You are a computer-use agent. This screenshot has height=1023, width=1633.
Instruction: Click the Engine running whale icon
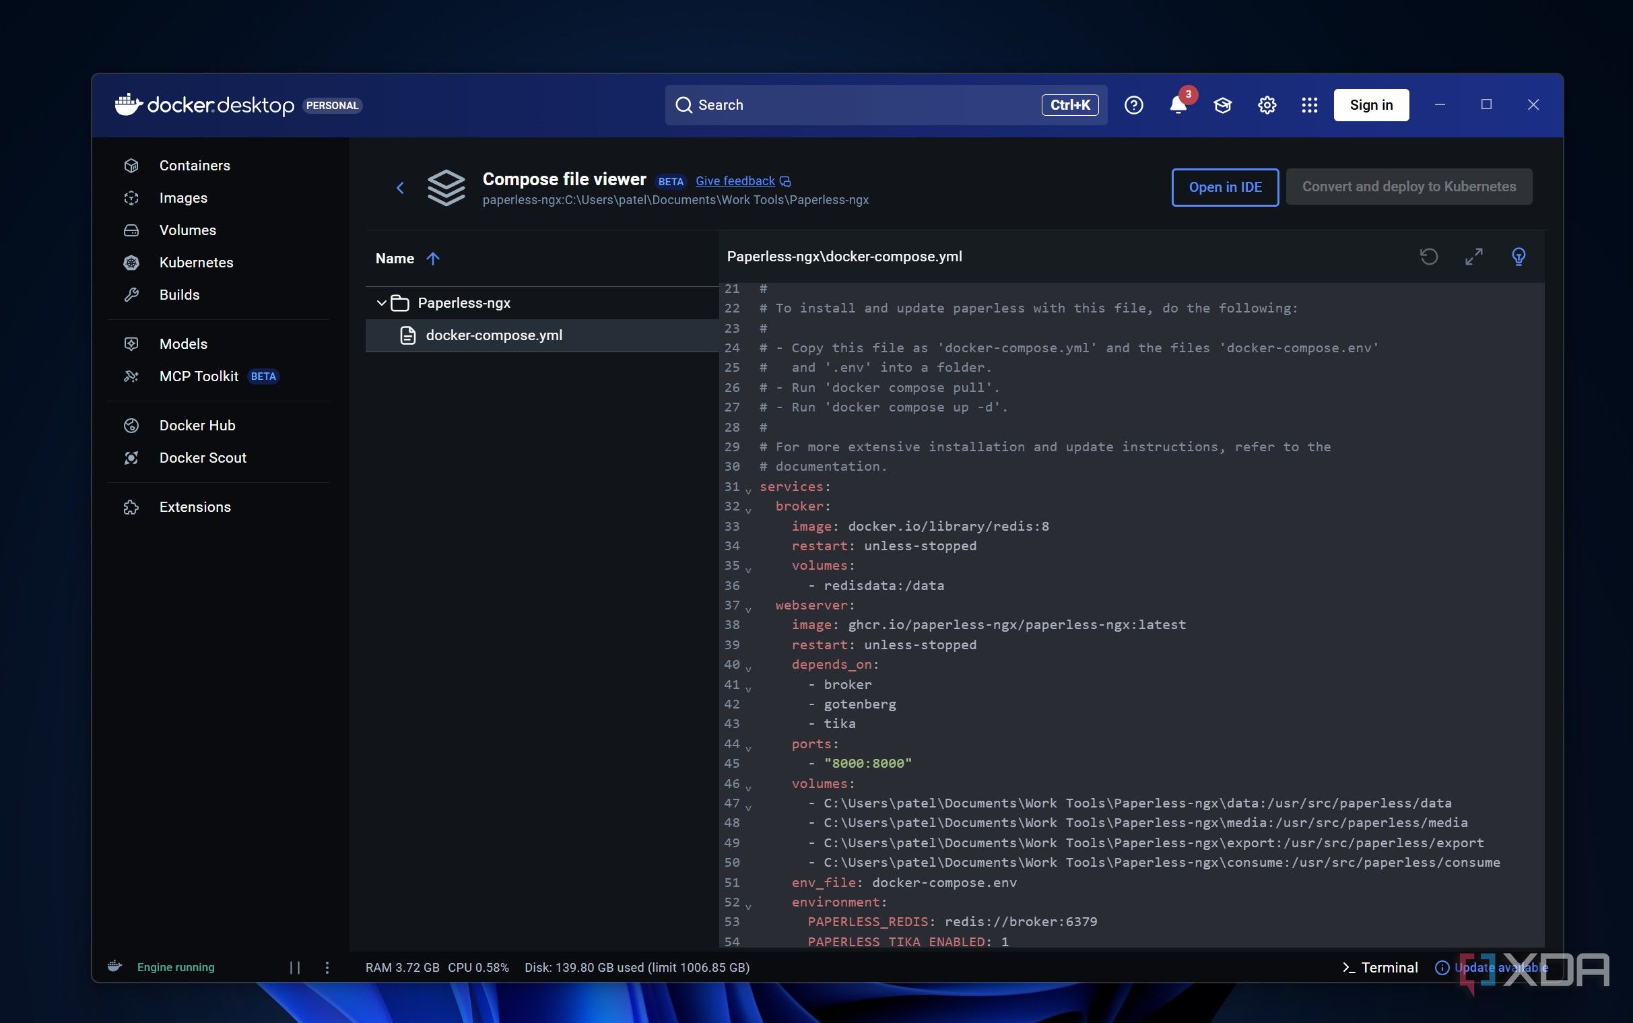point(115,966)
